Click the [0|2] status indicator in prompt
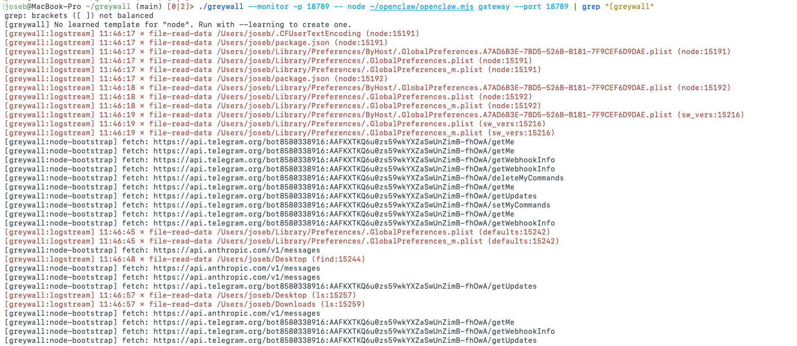The height and width of the screenshot is (346, 797). click(178, 7)
